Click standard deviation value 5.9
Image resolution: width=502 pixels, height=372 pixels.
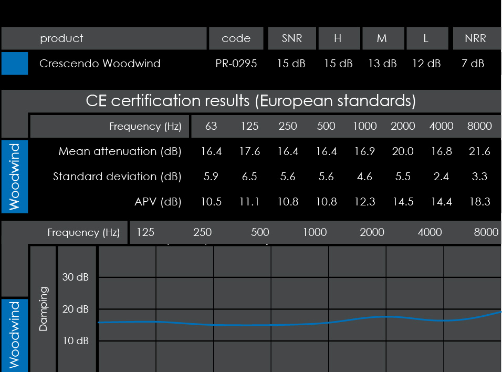pyautogui.click(x=211, y=177)
